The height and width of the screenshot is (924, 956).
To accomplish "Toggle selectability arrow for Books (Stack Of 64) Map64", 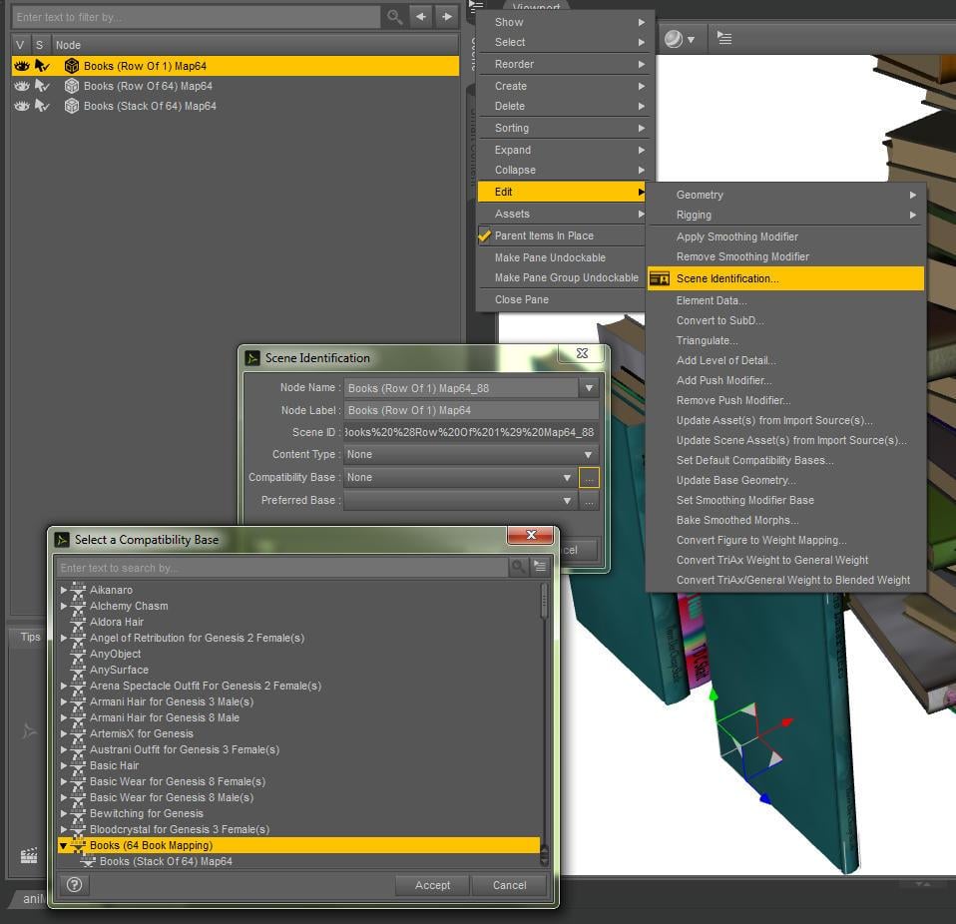I will pos(42,106).
